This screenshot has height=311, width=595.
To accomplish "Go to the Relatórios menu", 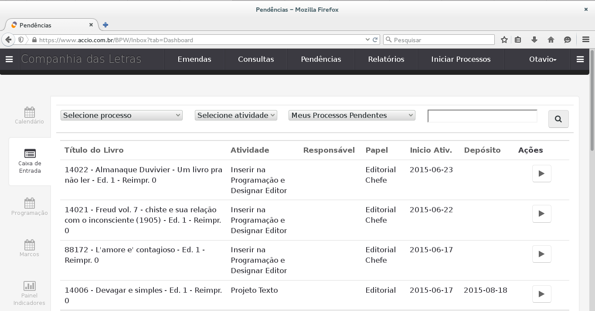I will pos(386,60).
